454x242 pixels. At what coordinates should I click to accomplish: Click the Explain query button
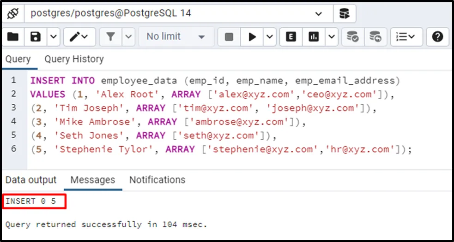[291, 37]
